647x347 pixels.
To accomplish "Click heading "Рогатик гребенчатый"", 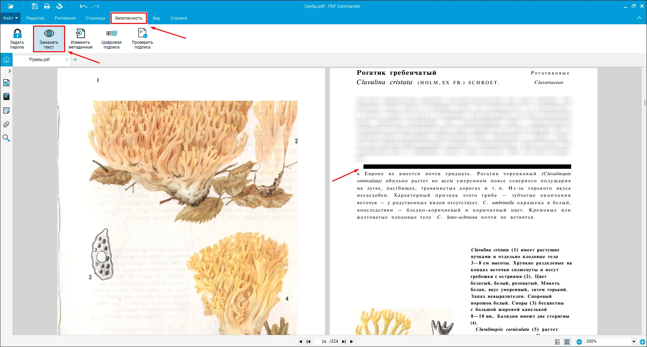I will pyautogui.click(x=396, y=73).
